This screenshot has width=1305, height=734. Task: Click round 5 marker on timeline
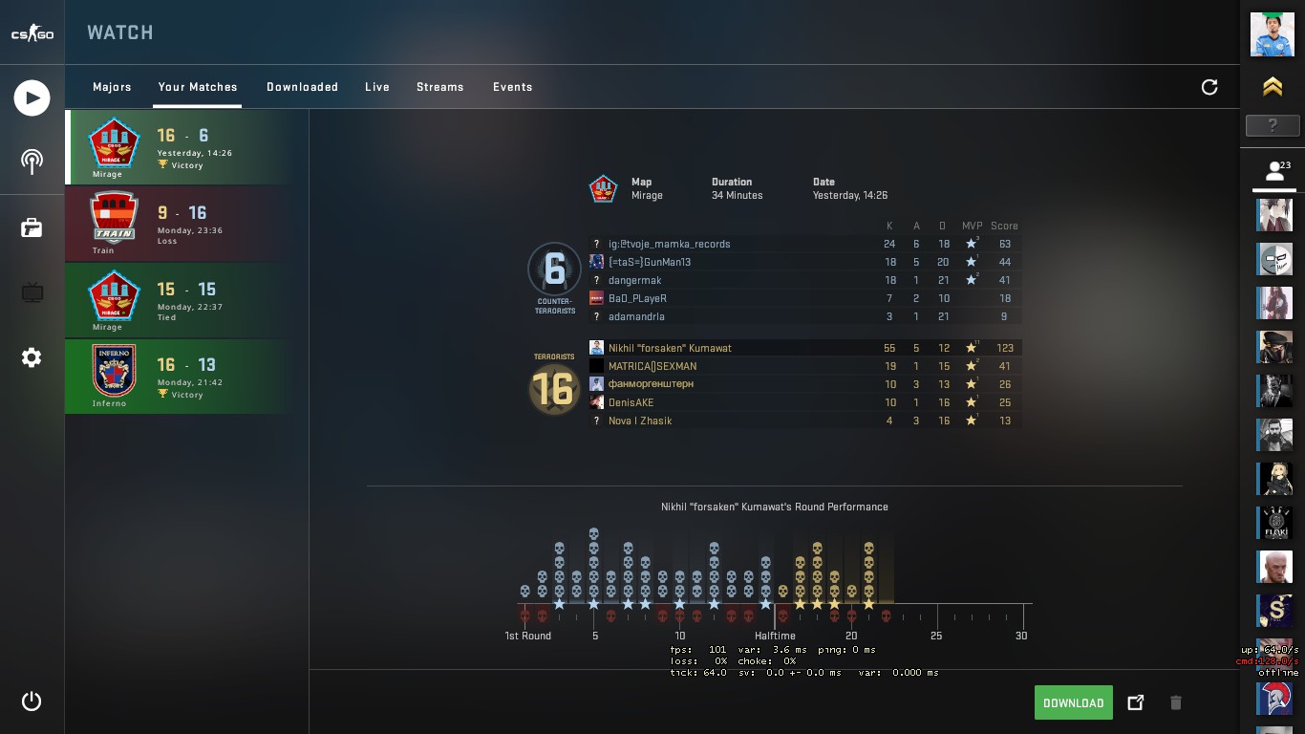[x=595, y=637]
